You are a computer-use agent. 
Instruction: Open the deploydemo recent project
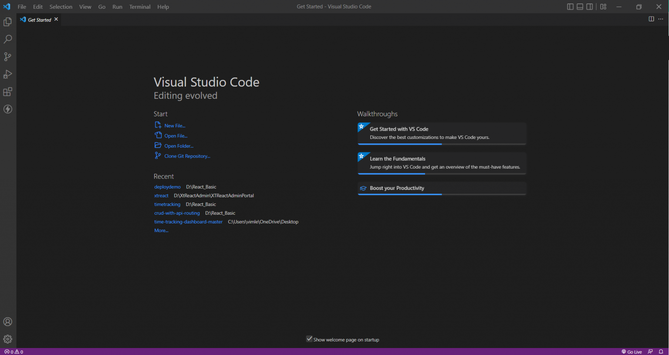click(167, 187)
